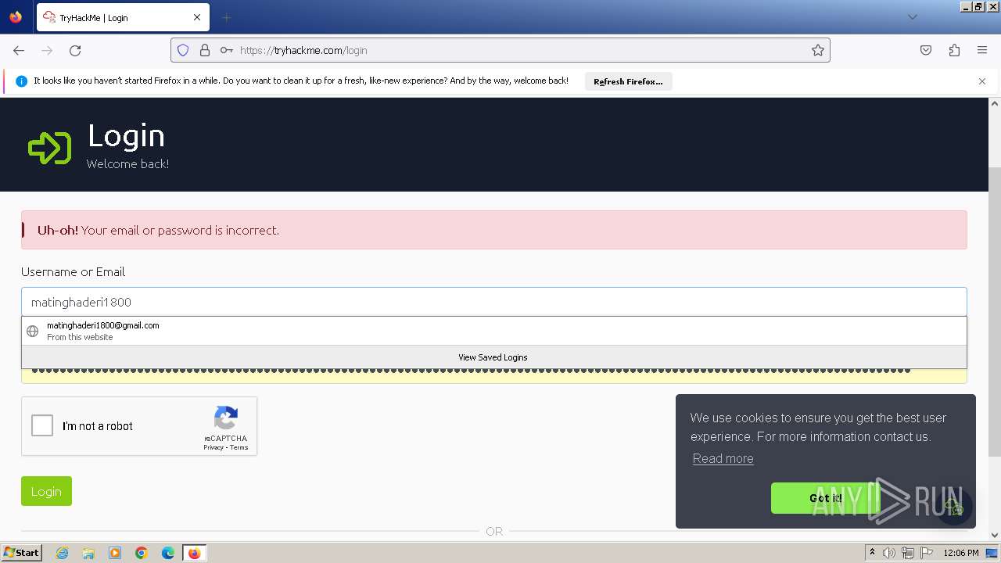The image size is (1001, 563).
Task: Open the volume speaker tray icon
Action: (x=889, y=553)
